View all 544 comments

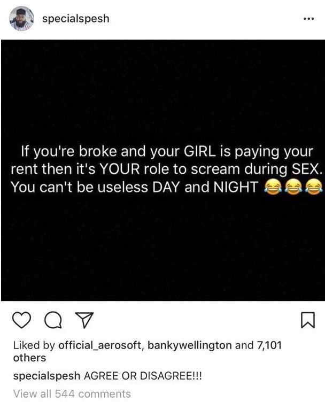click(x=72, y=393)
